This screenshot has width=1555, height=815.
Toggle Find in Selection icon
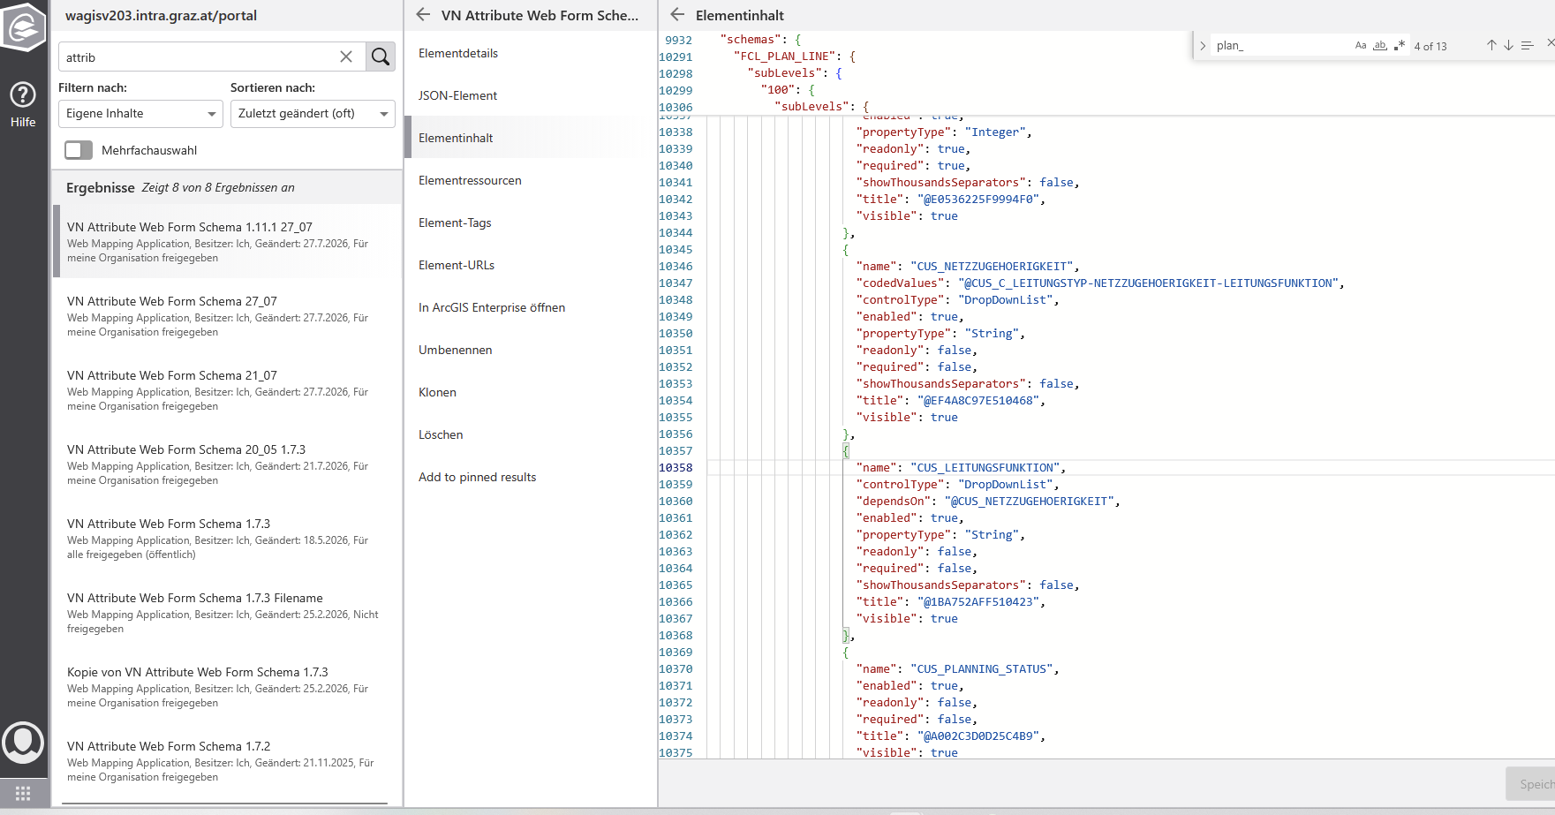point(1527,46)
